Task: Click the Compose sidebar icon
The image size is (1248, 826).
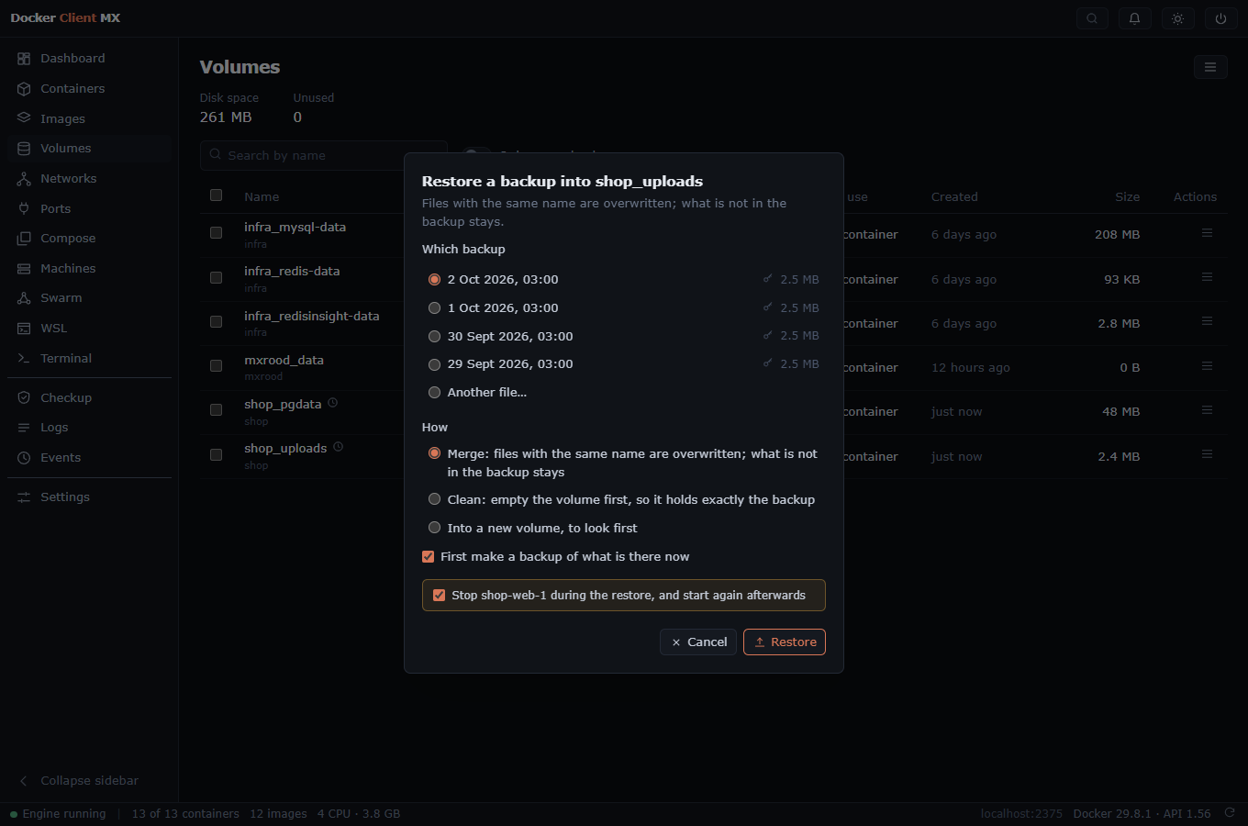Action: click(24, 239)
